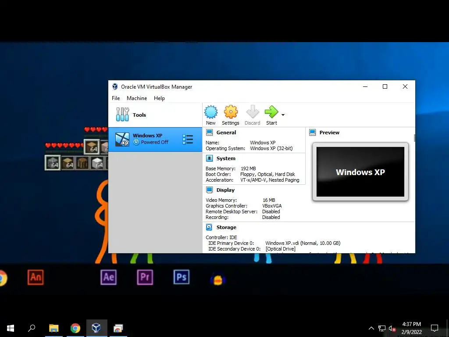Click the General section header
This screenshot has width=449, height=337.
click(x=226, y=133)
